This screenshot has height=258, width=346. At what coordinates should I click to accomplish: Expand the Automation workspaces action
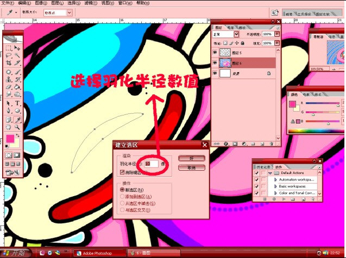point(275,179)
